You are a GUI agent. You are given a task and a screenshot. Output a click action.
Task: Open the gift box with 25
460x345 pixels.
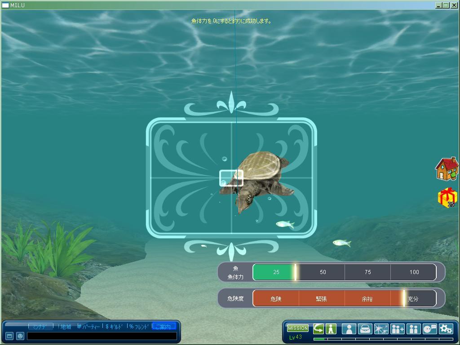pyautogui.click(x=447, y=197)
